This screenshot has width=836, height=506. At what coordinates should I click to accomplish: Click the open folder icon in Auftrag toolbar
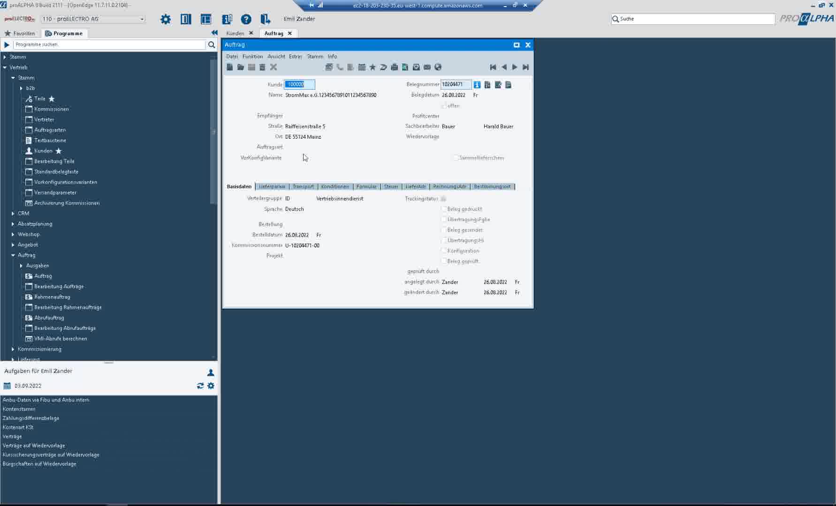coord(241,67)
